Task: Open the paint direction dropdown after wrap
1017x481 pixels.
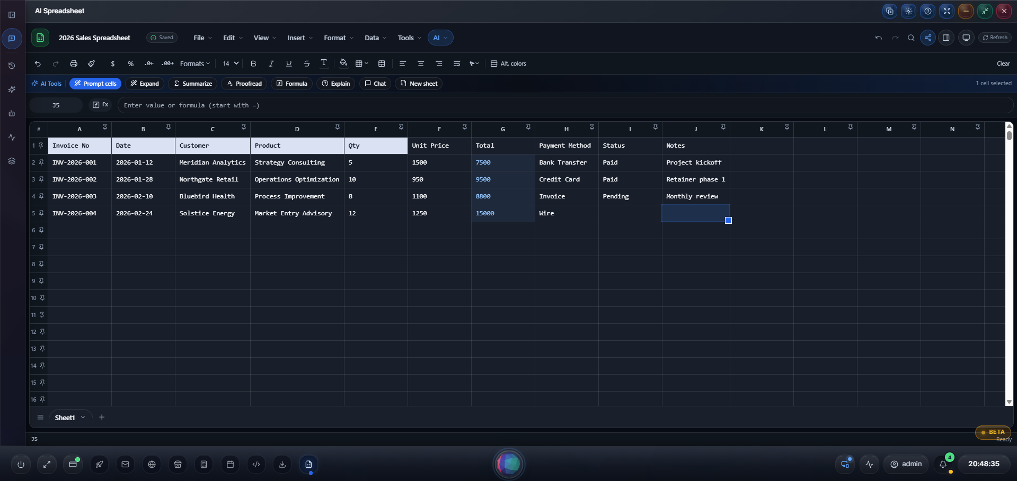Action: point(474,63)
